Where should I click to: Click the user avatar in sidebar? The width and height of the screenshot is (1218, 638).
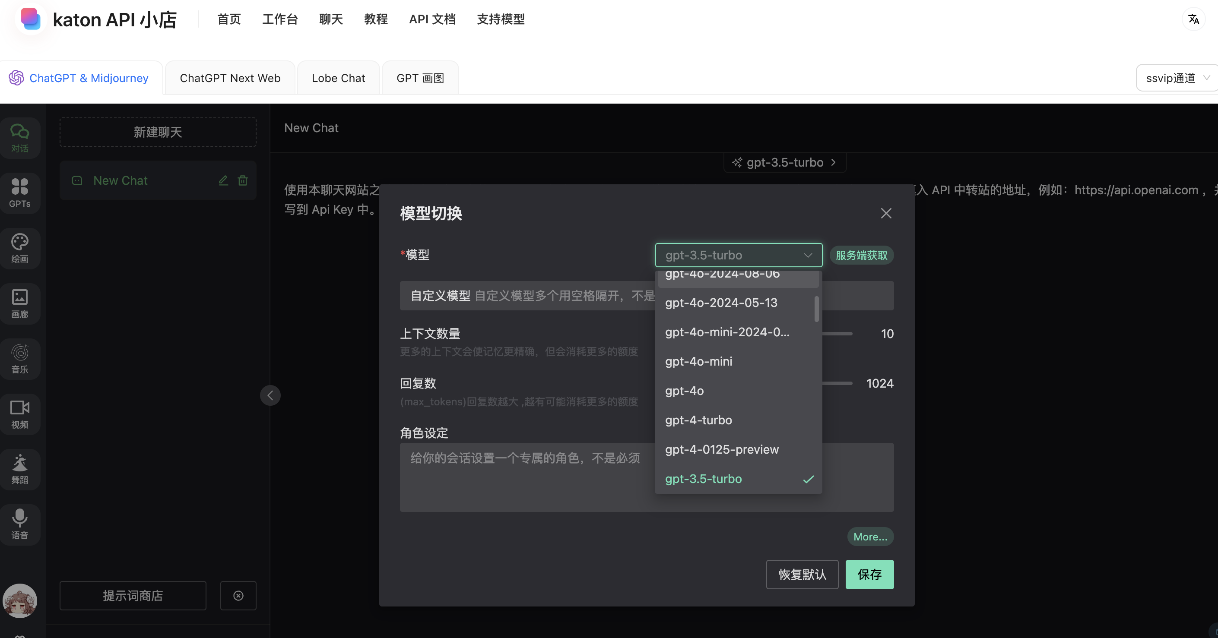click(20, 601)
